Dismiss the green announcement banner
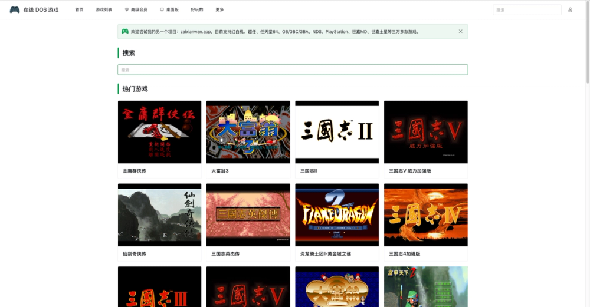590x307 pixels. 461,32
